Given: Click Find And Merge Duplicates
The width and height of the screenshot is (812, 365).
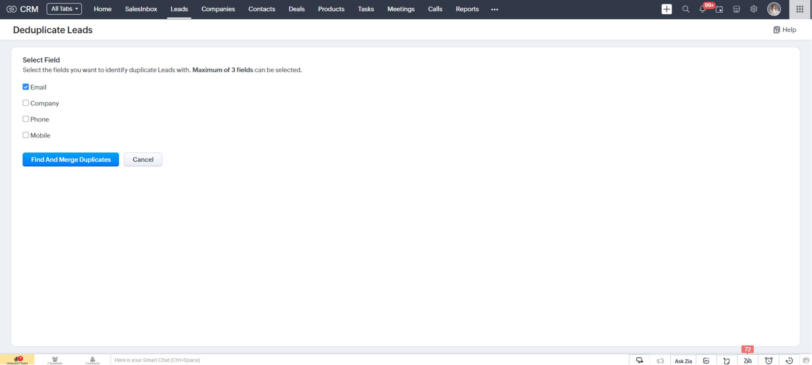Looking at the screenshot, I should [x=70, y=159].
